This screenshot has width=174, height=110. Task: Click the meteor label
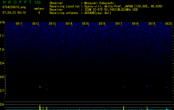pyautogui.click(x=39, y=9)
